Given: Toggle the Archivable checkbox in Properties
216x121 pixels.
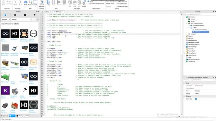Looking at the screenshot, I should [x=196, y=99].
